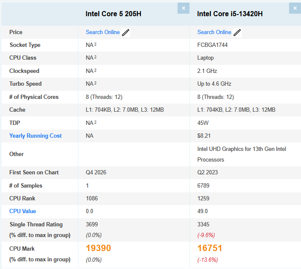Click the 49.0 CPU value figure

203,211
